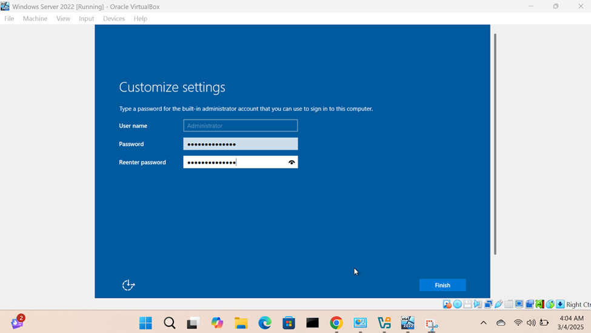Open the Help menu

tap(140, 18)
